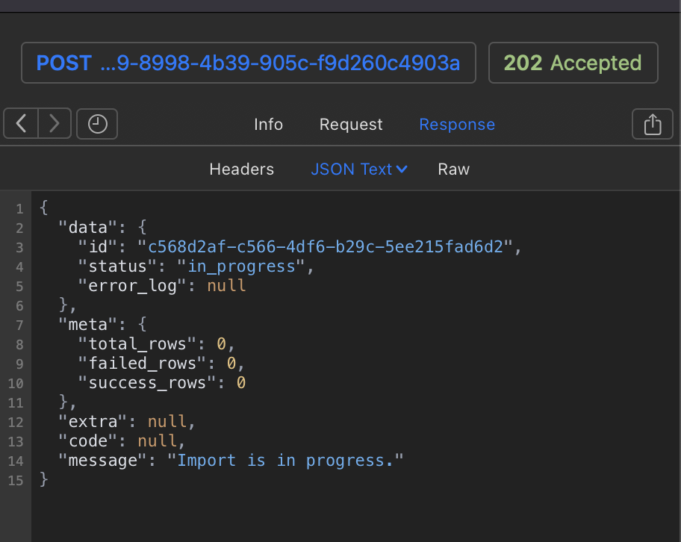Click the POST request URL field
Image resolution: width=681 pixels, height=542 pixels.
click(249, 63)
